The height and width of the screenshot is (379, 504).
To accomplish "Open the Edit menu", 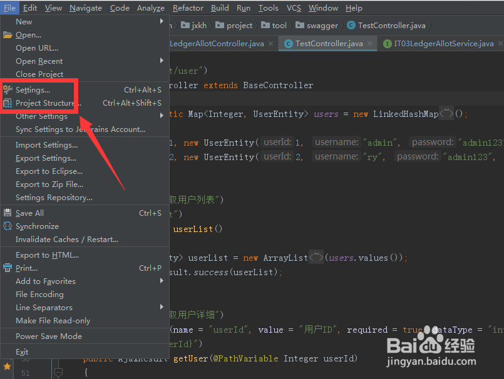I will pyautogui.click(x=30, y=8).
